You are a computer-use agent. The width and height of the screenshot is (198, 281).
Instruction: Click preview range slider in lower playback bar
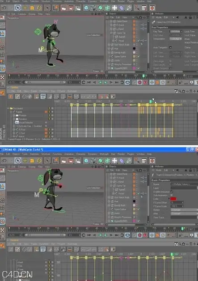45,235
